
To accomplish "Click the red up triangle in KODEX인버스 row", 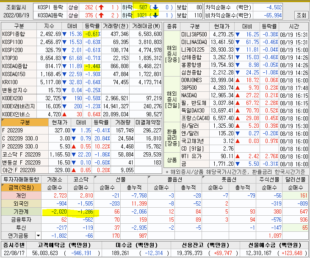I will point(64,114).
